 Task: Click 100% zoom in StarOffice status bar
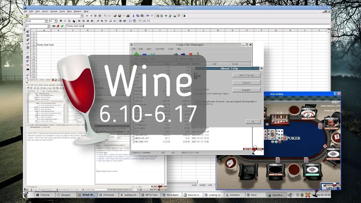(x=194, y=185)
